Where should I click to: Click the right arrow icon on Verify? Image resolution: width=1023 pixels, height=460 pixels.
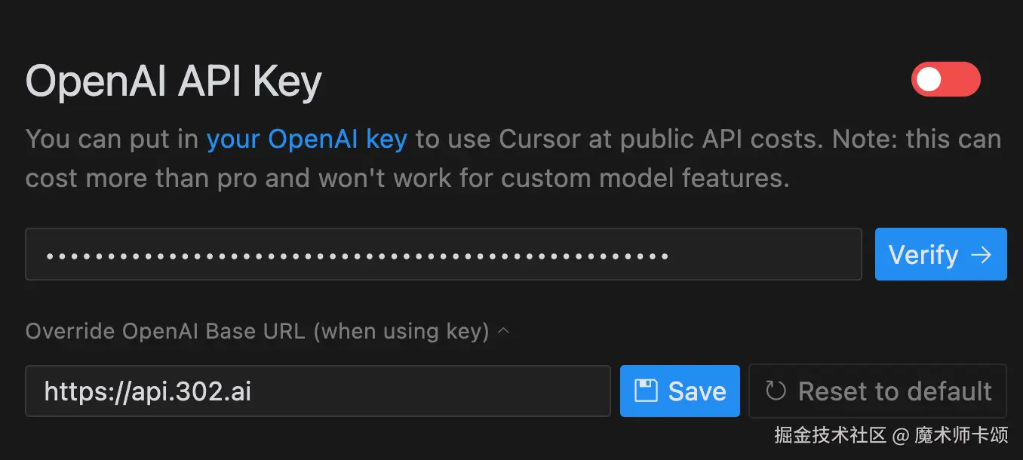point(981,255)
